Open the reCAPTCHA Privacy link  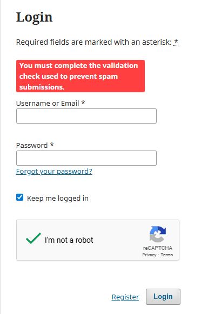pyautogui.click(x=149, y=255)
